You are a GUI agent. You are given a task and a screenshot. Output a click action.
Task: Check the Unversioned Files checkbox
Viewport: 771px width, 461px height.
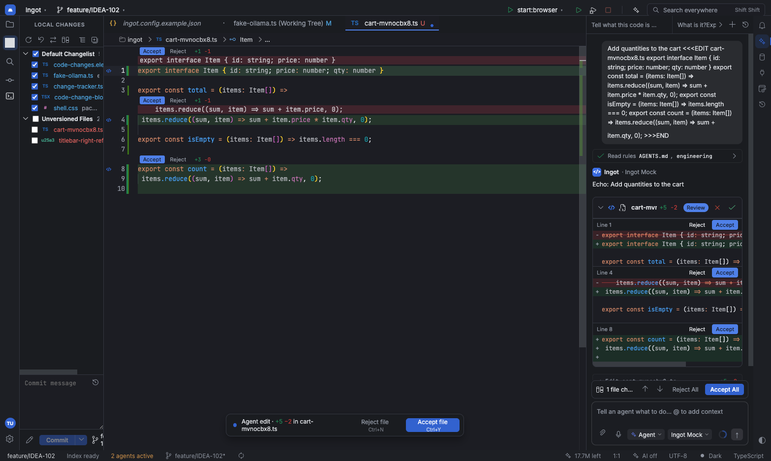click(x=36, y=119)
